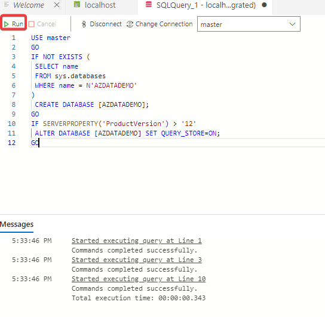Click the Disconnect plug icon
Image resolution: width=325 pixels, height=317 pixels.
(x=84, y=24)
